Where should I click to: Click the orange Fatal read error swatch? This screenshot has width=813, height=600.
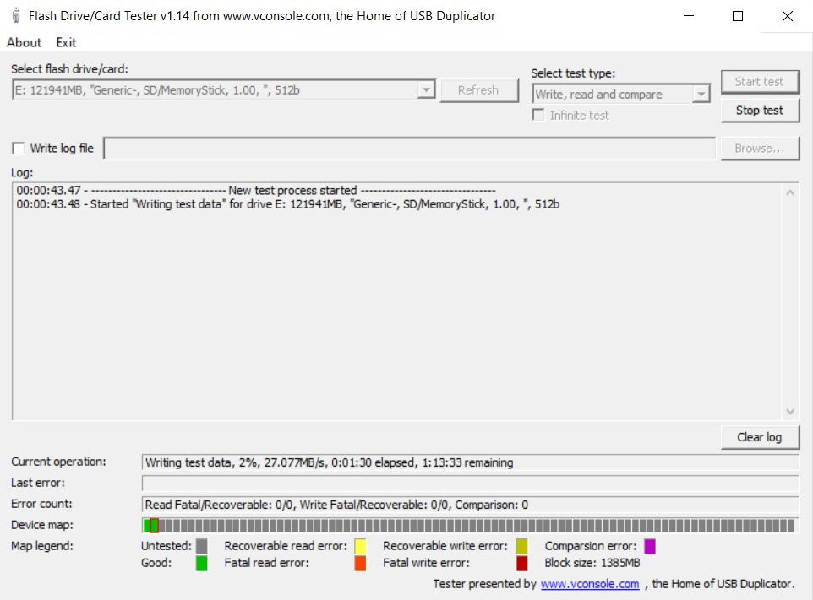tap(360, 563)
